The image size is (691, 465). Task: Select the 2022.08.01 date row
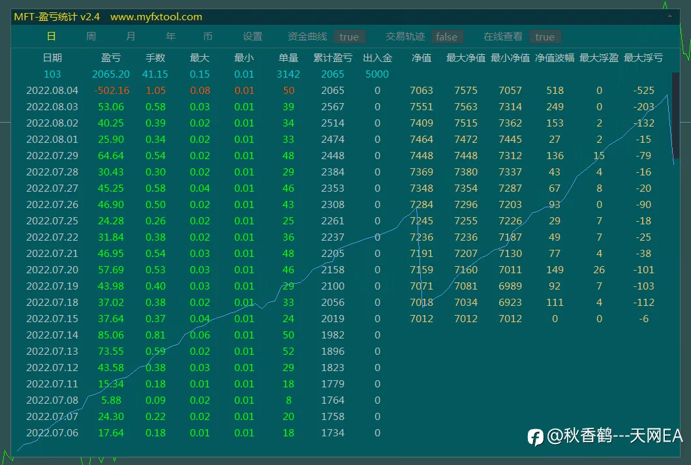[x=52, y=139]
